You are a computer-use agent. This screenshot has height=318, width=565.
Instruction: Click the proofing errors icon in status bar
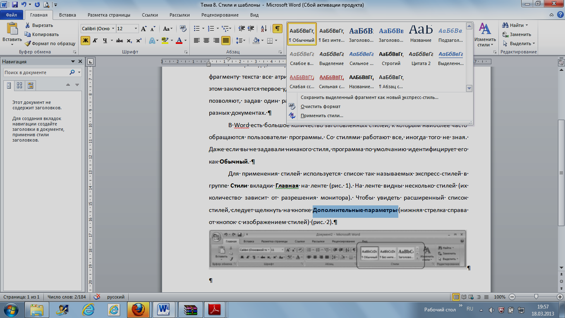pyautogui.click(x=97, y=297)
